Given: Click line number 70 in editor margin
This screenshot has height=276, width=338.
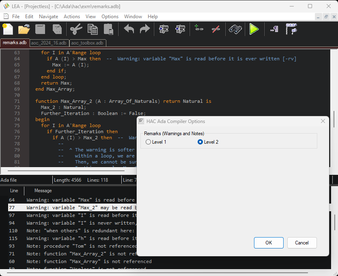Looking at the screenshot, I should (17, 95).
